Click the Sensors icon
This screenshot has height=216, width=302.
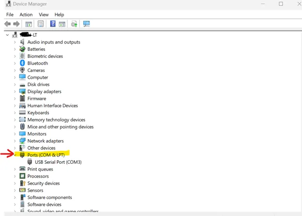pyautogui.click(x=22, y=190)
